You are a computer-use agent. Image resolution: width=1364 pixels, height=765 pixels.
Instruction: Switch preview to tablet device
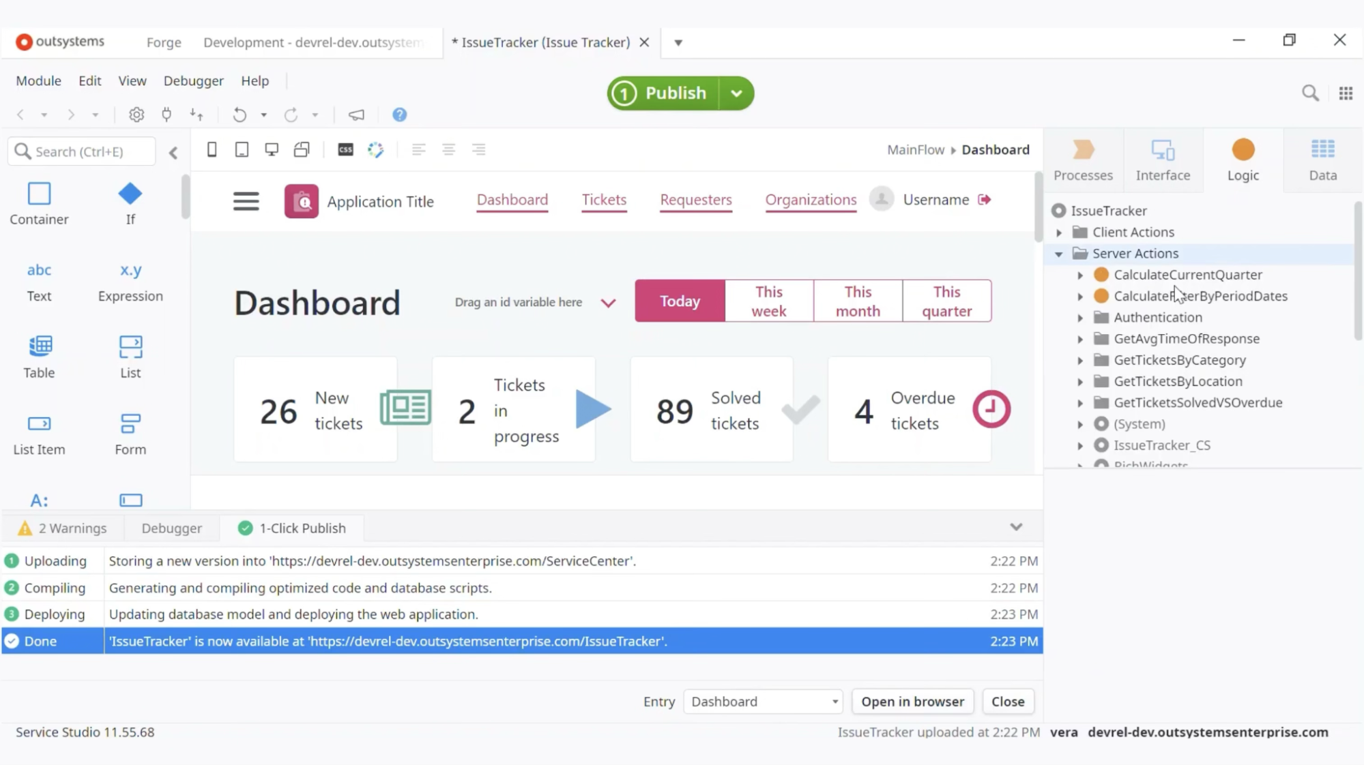coord(242,149)
